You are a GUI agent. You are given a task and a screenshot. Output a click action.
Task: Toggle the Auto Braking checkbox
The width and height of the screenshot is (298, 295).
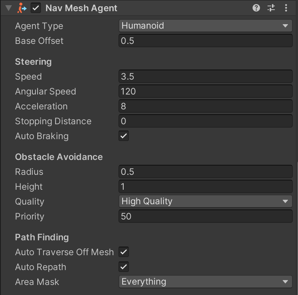click(124, 136)
